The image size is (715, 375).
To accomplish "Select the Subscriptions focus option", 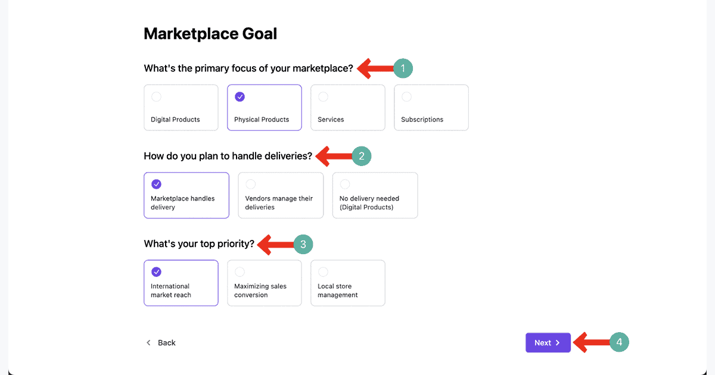I will coord(431,107).
